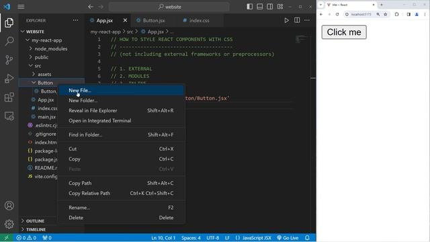Screen dimensions: 430x242
Task: Open the Search view in activity bar
Action: click(x=9, y=41)
